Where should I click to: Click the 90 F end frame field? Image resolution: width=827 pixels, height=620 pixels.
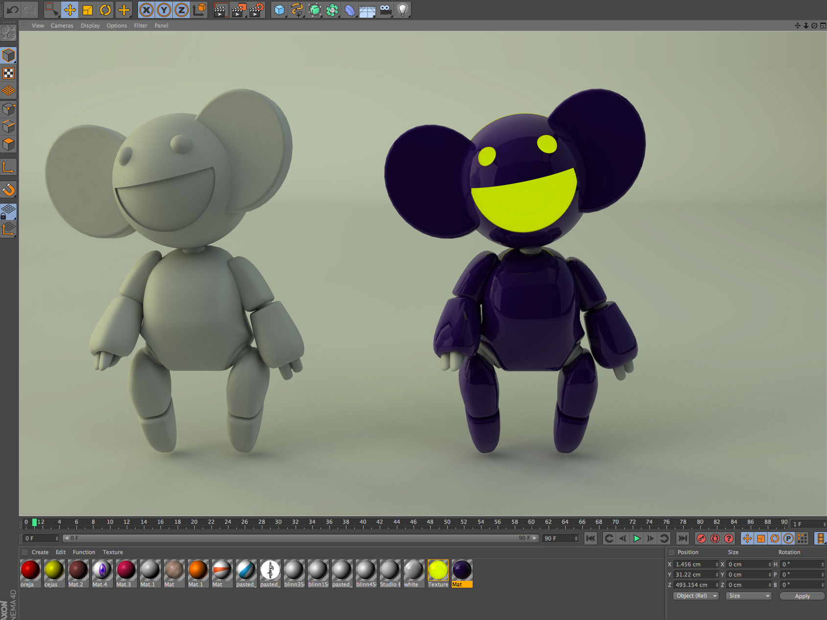point(560,538)
